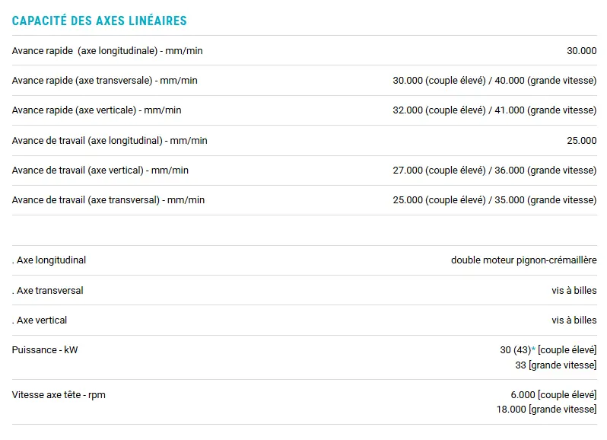Click the double moteur pignon-crémaillère text
Screen dimensions: 607x440
pos(524,260)
